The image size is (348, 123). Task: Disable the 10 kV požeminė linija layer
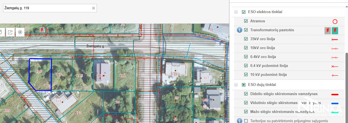click(246, 75)
